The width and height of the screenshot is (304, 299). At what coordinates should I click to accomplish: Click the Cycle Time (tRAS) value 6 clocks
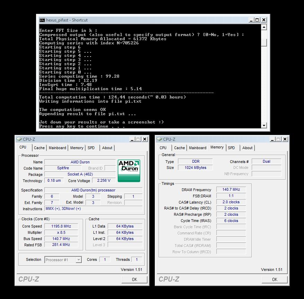coord(231,221)
